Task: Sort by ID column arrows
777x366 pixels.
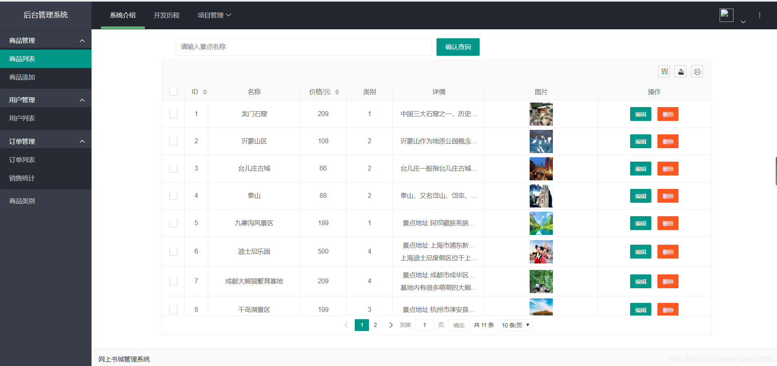Action: pos(205,92)
